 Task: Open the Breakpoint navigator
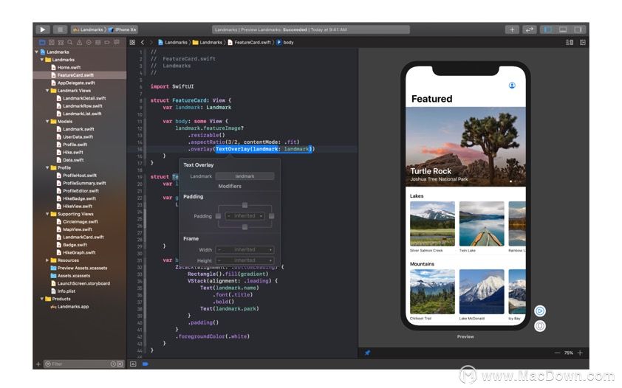click(107, 42)
